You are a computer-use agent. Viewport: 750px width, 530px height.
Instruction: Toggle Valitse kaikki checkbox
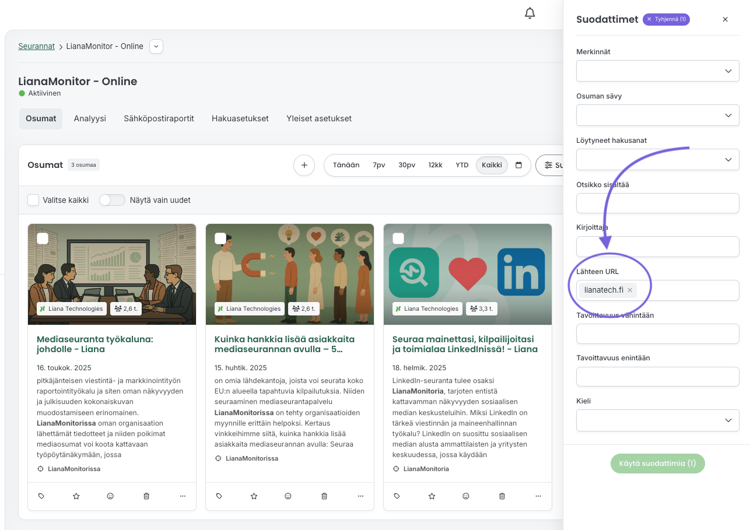pos(33,200)
